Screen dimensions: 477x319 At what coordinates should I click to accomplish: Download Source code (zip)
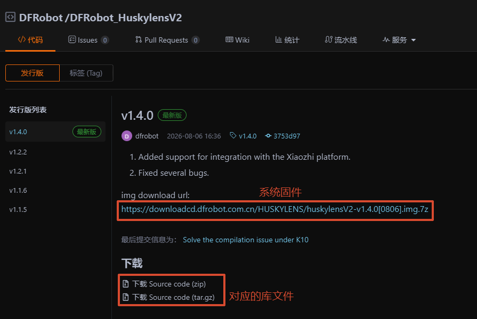click(169, 284)
